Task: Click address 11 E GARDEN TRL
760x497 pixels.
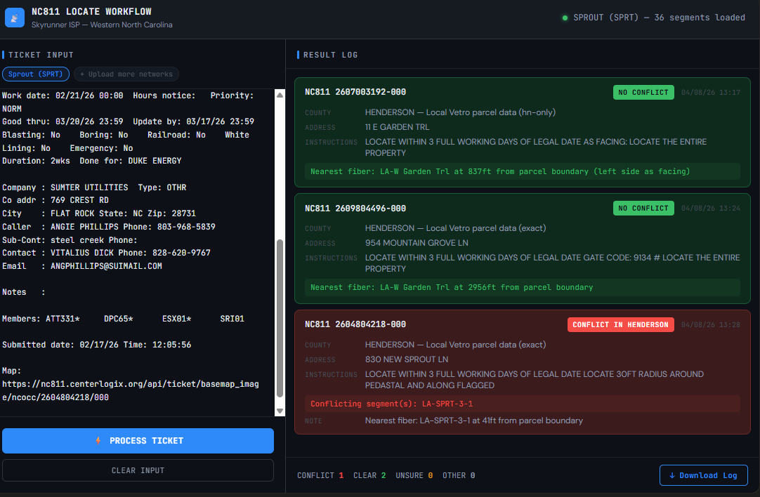Action: (x=397, y=127)
